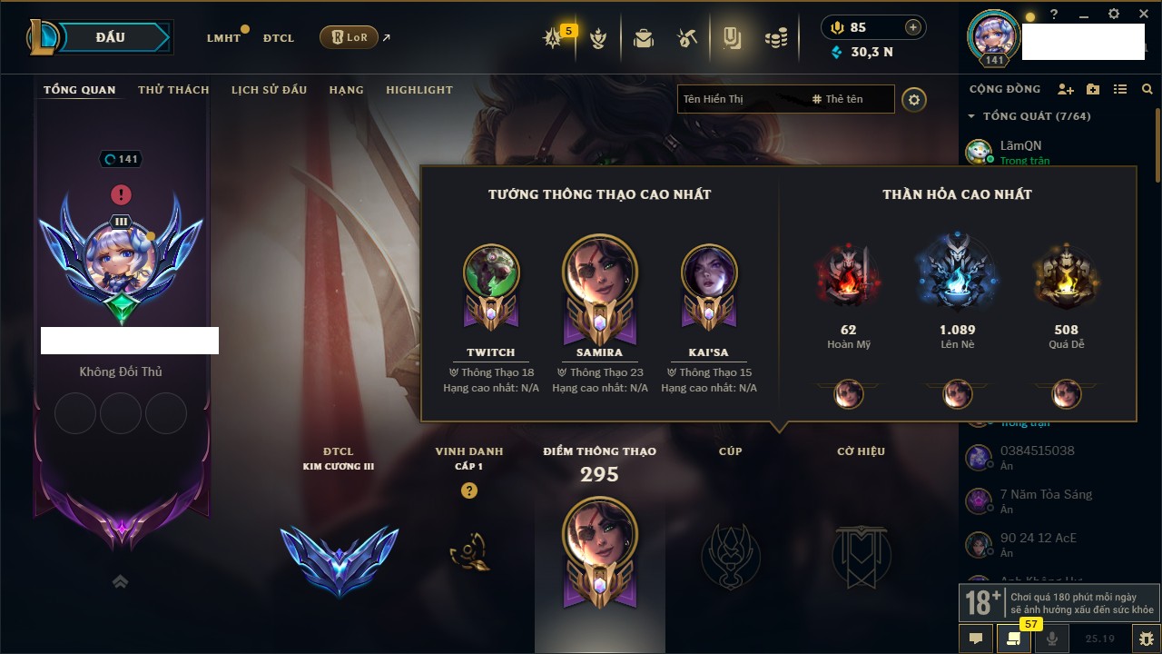1162x654 pixels.
Task: Open the new friend folder icon
Action: tap(1093, 89)
